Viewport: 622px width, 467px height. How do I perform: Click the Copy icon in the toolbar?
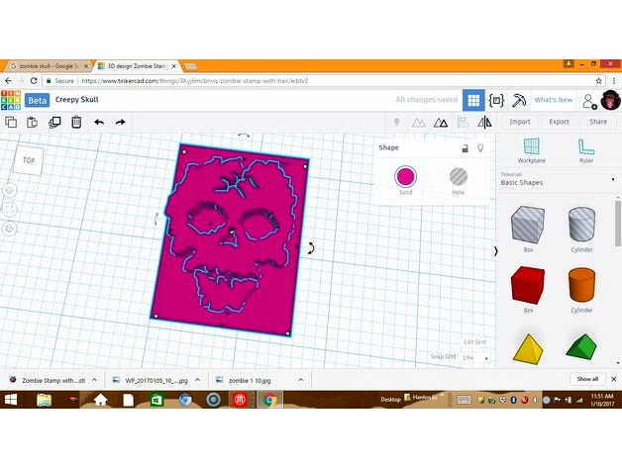click(x=11, y=122)
